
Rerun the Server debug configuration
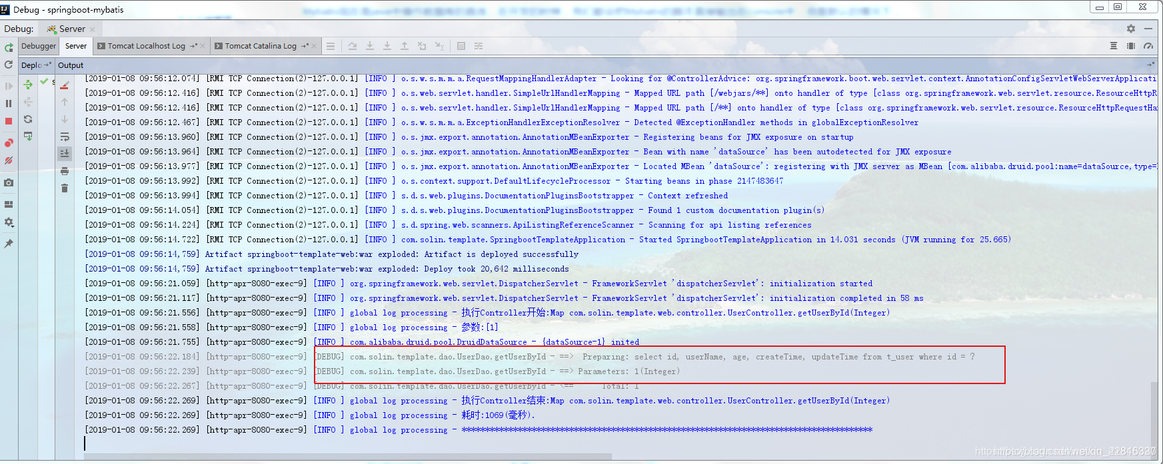(x=9, y=48)
